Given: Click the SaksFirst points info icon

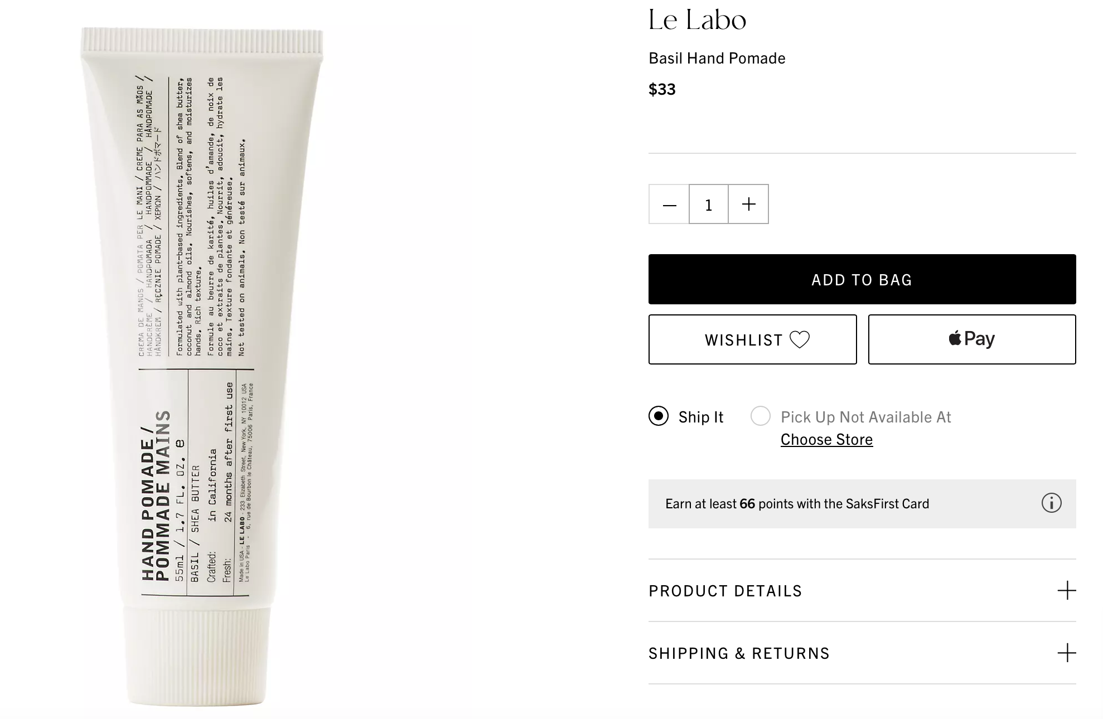Looking at the screenshot, I should tap(1051, 503).
